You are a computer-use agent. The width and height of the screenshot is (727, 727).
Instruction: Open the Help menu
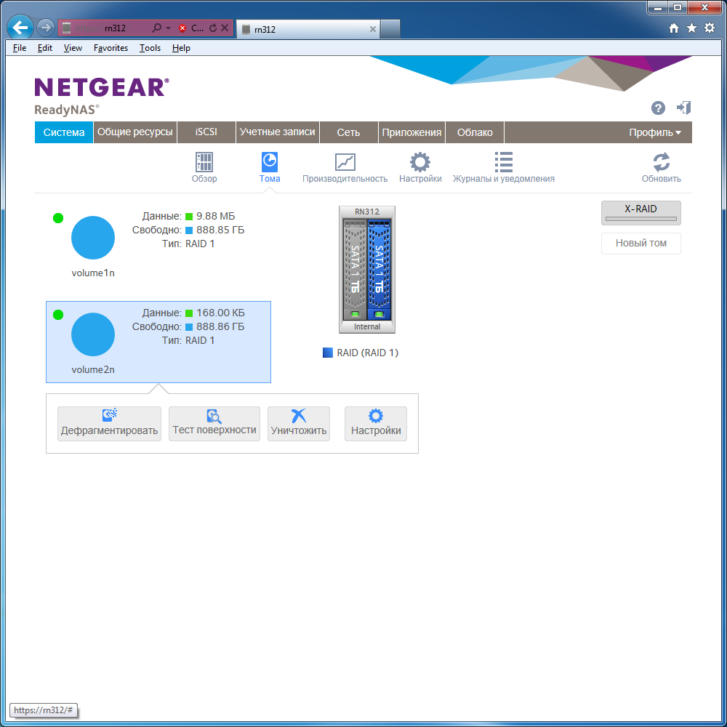(x=181, y=48)
